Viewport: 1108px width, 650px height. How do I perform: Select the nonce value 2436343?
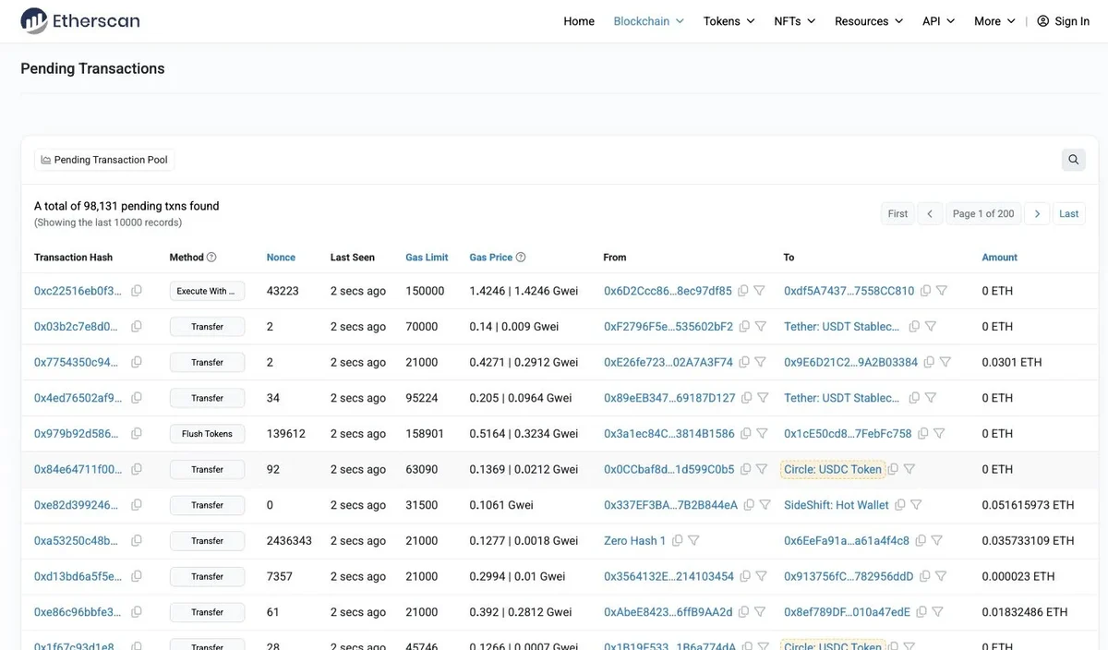tap(289, 541)
